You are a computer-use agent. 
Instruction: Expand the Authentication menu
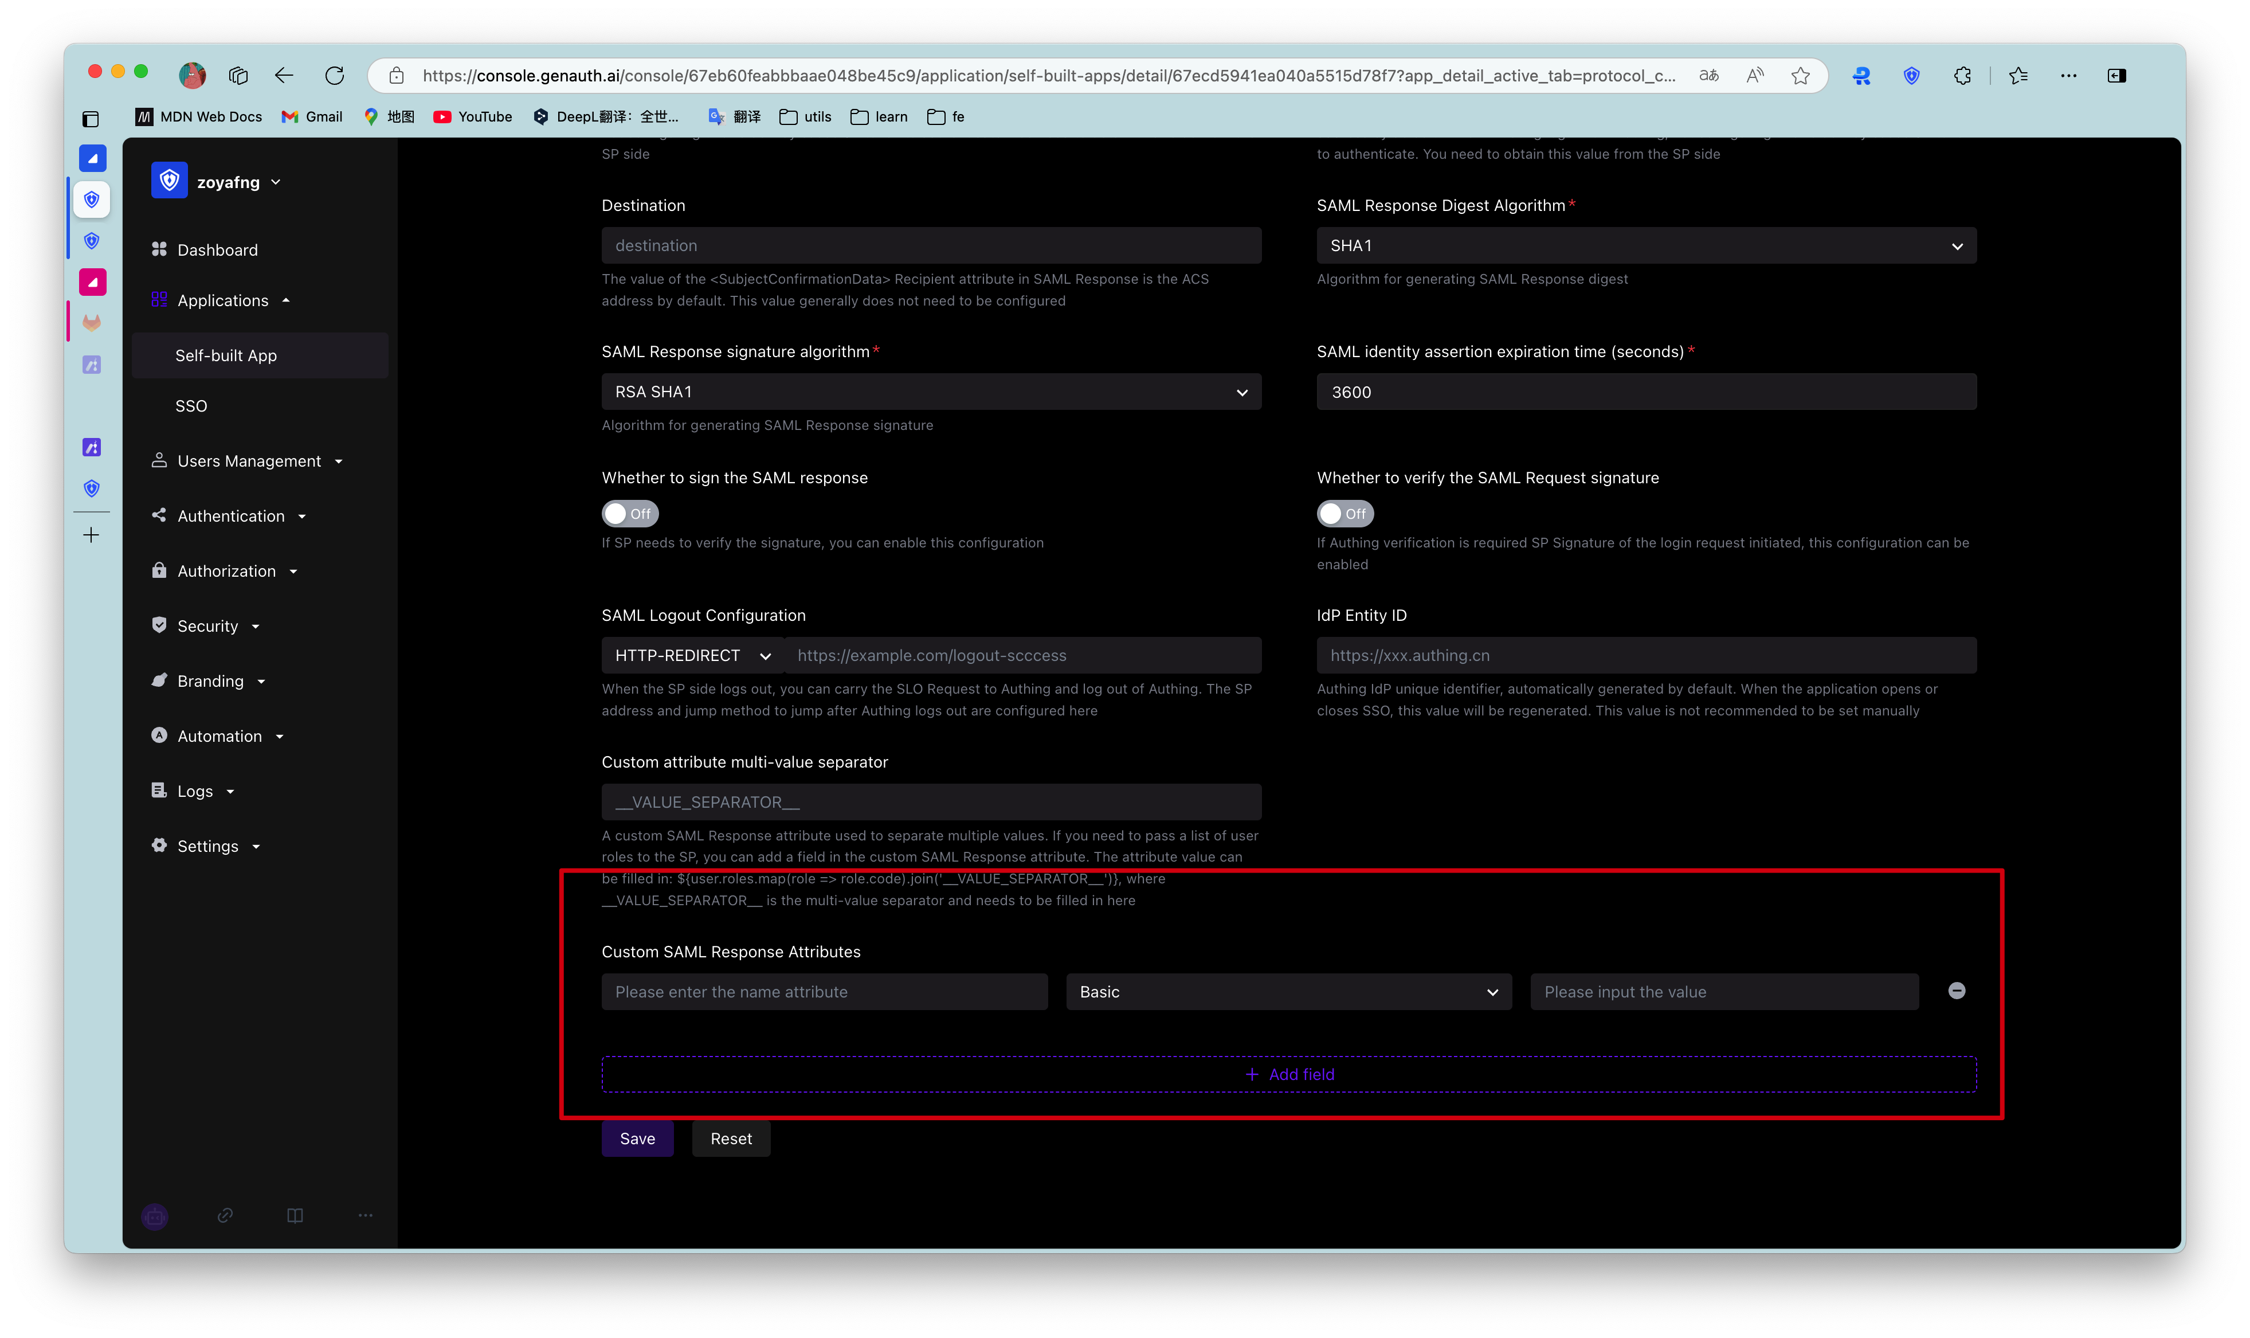pos(229,516)
